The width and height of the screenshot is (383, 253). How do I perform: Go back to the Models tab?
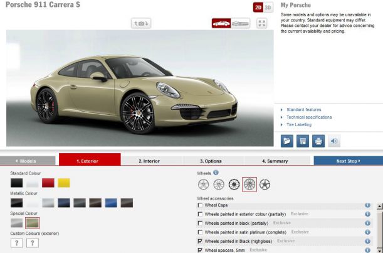tap(28, 161)
